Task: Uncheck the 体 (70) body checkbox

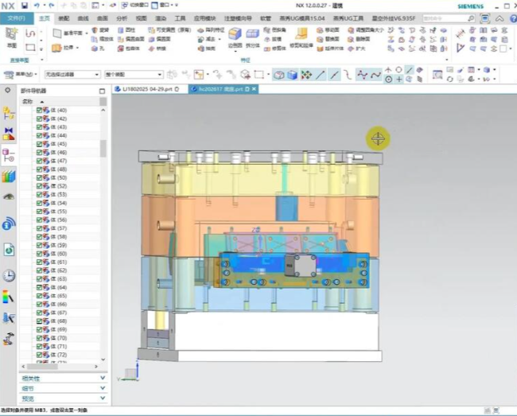Action: pos(39,338)
